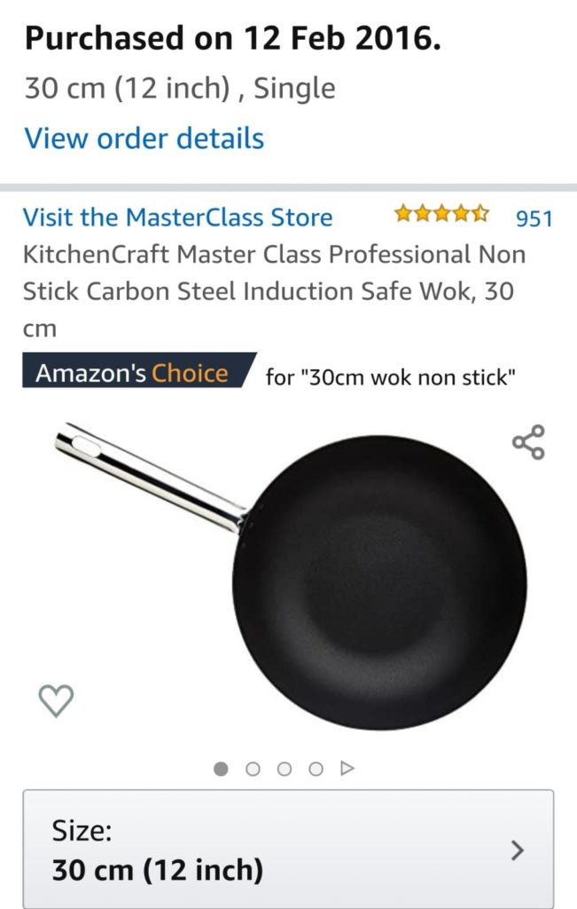The image size is (577, 909).
Task: Visit the MasterClass Store link
Action: [x=177, y=217]
